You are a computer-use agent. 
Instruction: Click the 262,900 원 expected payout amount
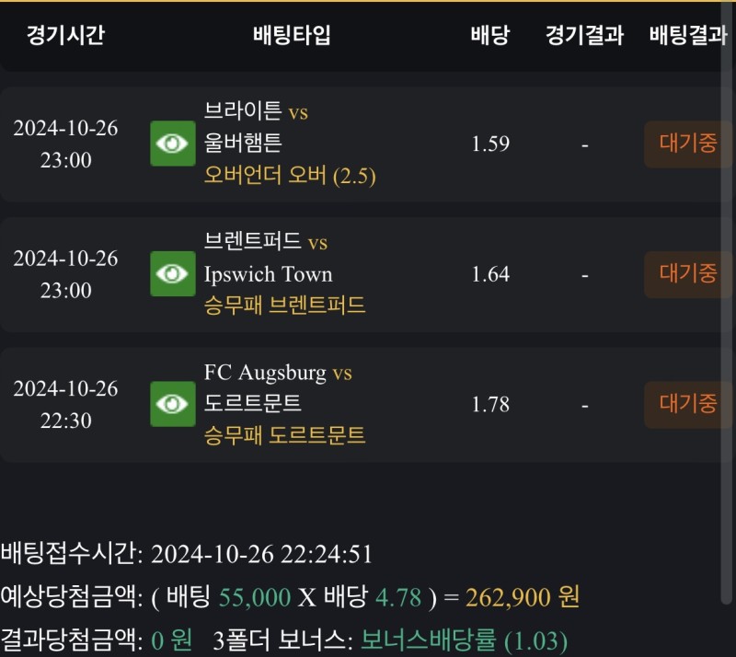point(523,597)
